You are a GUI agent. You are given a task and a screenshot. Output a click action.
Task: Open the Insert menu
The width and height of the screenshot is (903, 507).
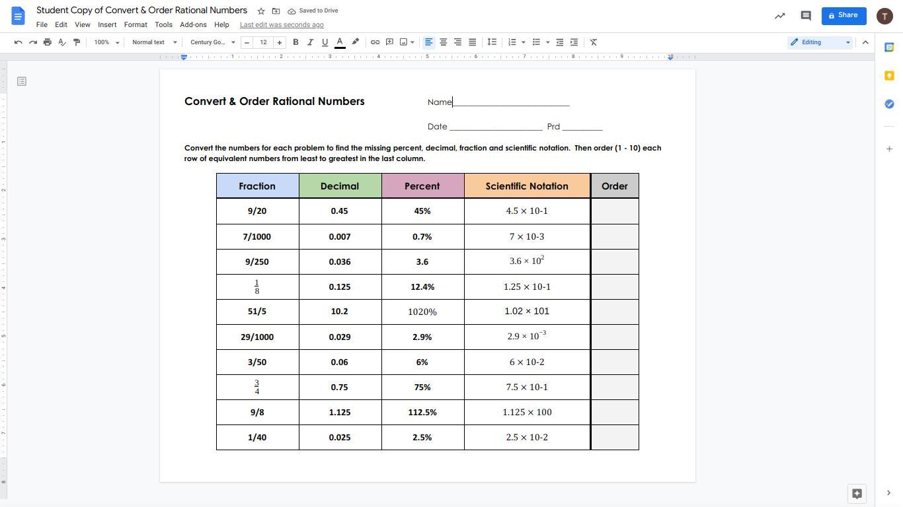pyautogui.click(x=107, y=25)
